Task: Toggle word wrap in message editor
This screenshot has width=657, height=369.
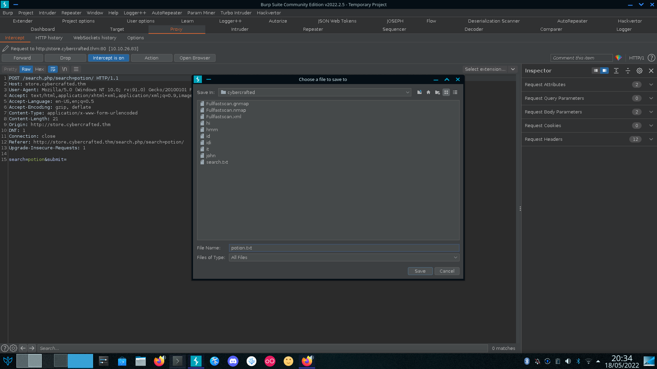Action: click(53, 69)
